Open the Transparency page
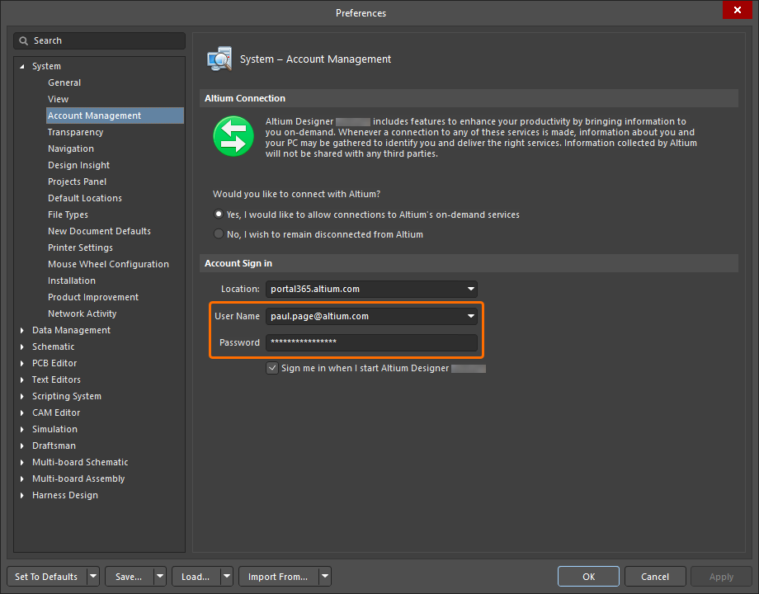 tap(76, 132)
